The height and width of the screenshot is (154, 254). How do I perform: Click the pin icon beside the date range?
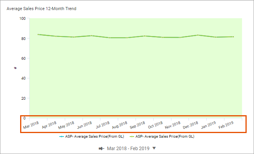[101, 149]
